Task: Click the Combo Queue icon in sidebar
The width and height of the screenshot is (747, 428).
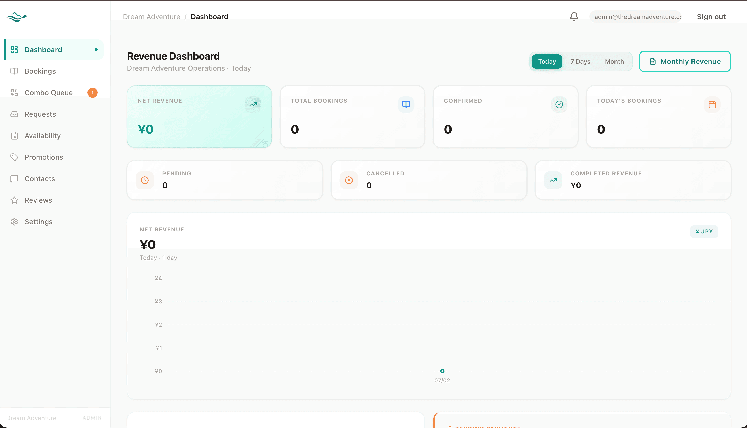Action: click(14, 93)
